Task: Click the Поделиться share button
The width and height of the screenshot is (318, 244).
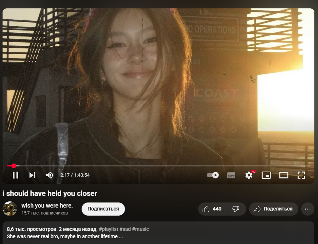Action: pyautogui.click(x=274, y=209)
